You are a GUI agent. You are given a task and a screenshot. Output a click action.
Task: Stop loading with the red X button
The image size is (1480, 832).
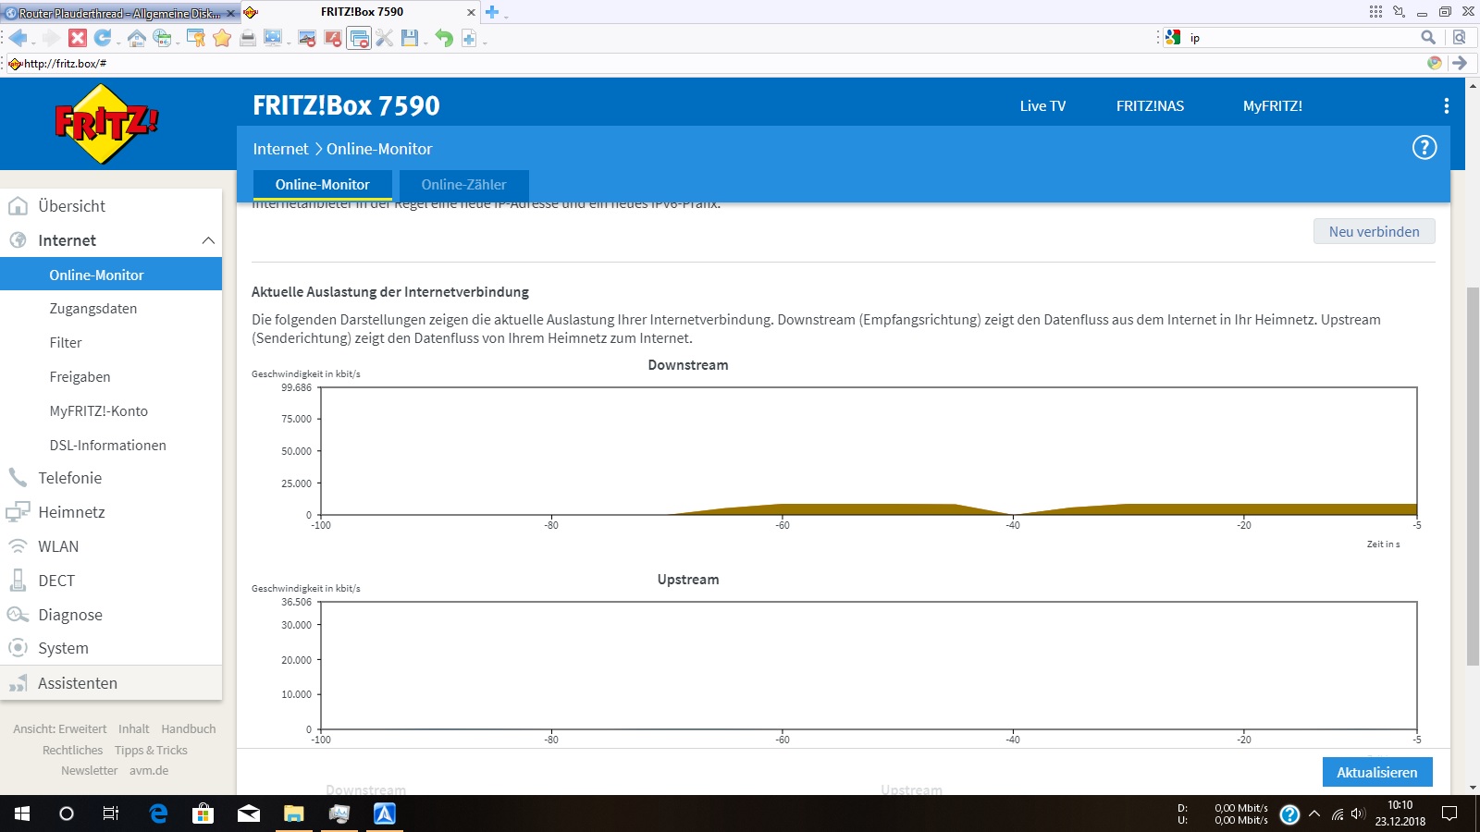pos(78,38)
